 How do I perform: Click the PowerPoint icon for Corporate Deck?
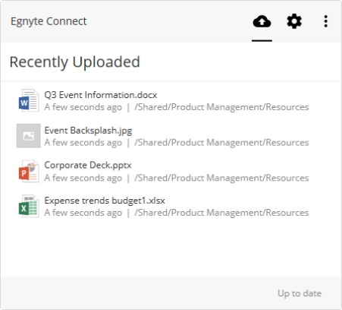click(x=29, y=171)
